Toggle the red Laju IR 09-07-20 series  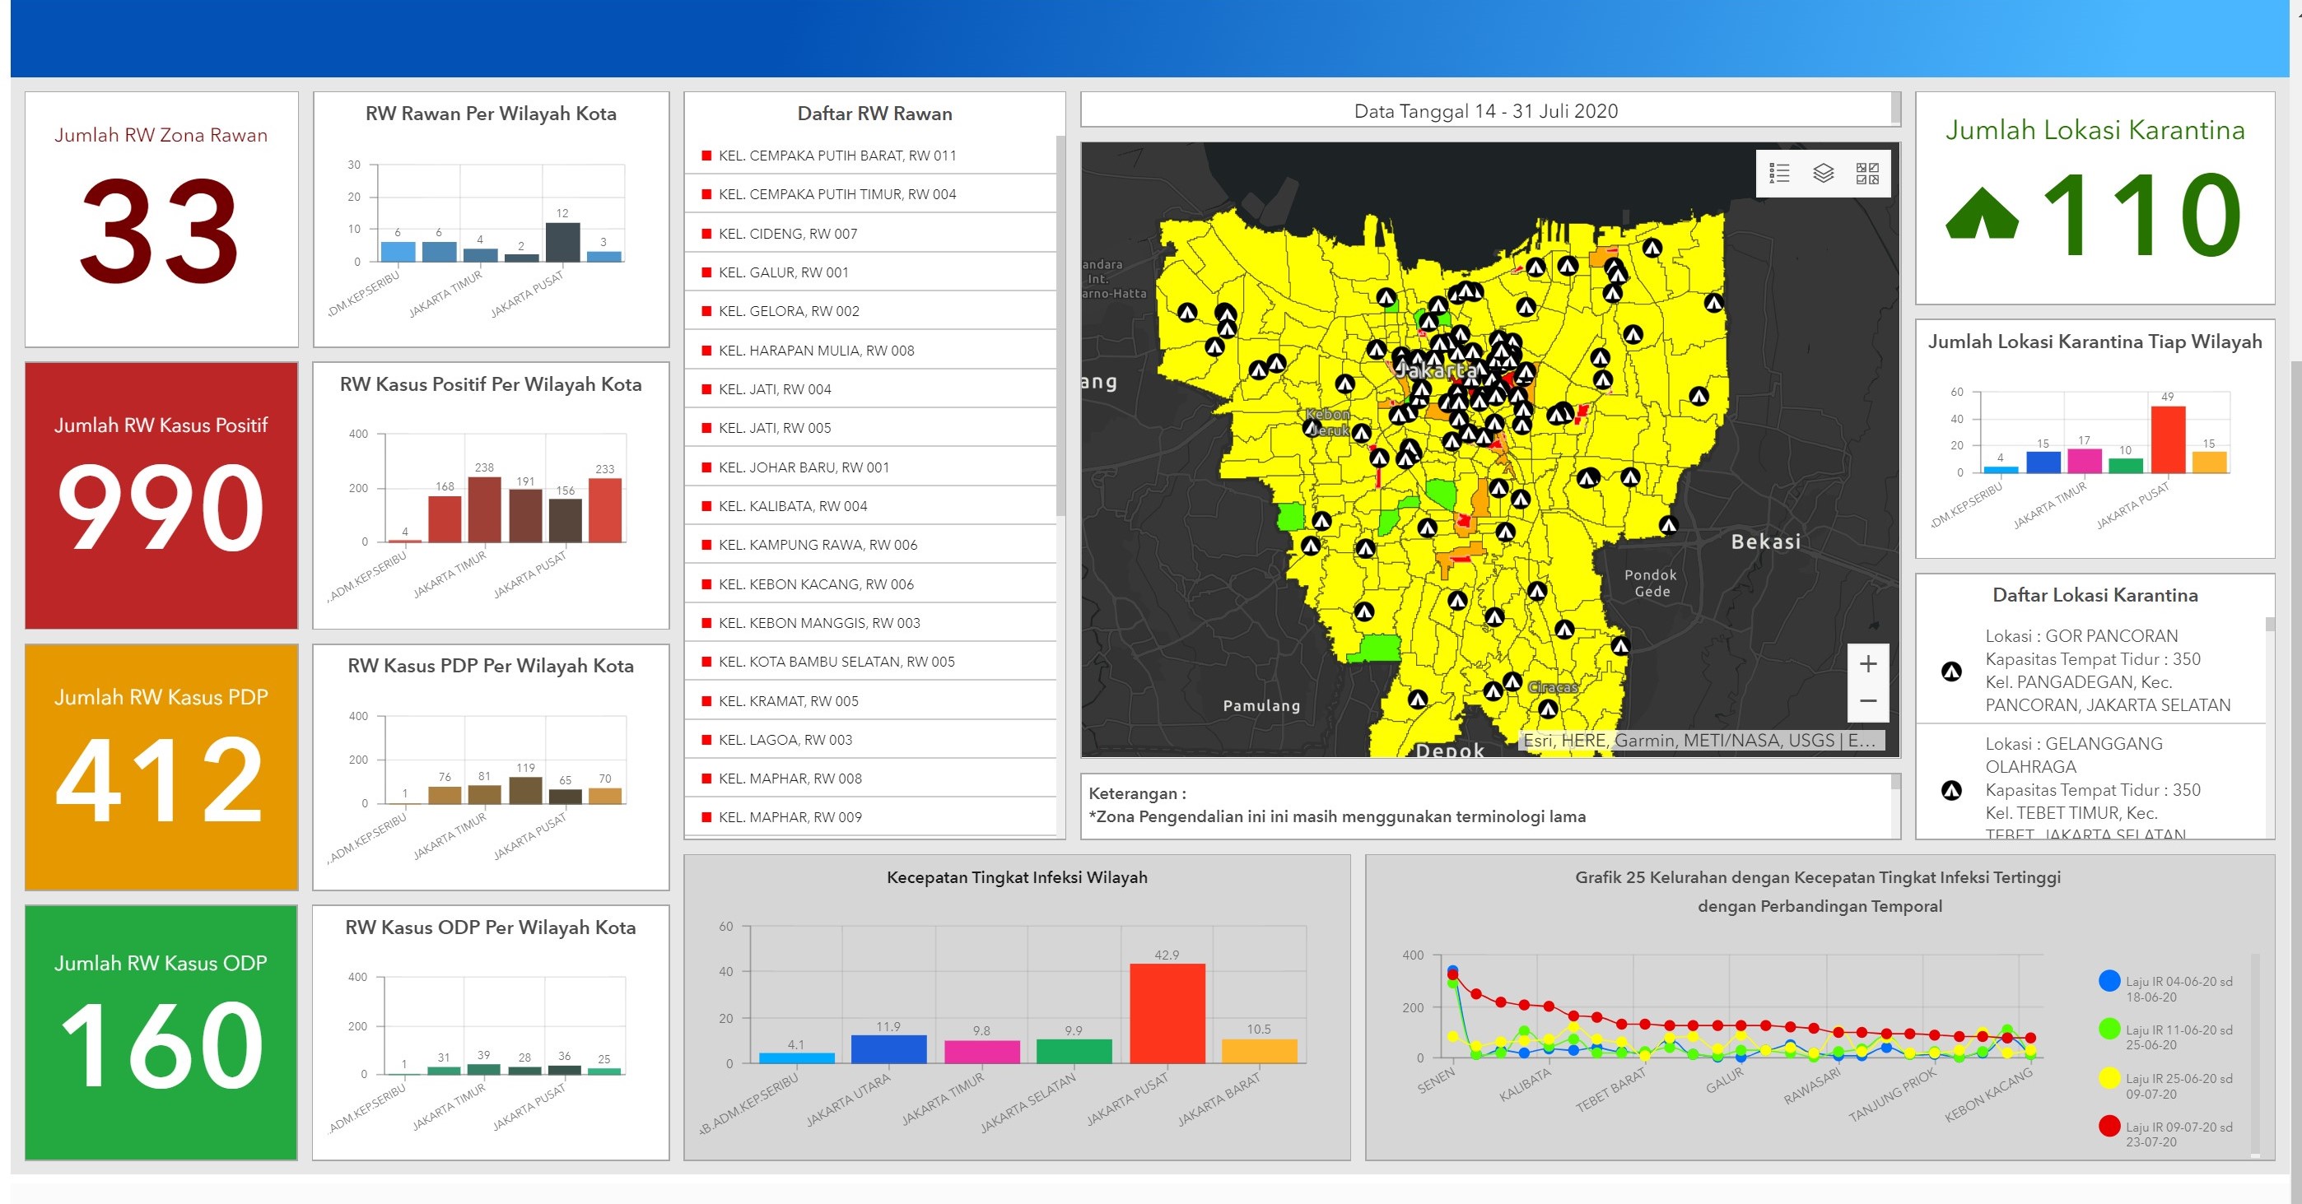2109,1127
